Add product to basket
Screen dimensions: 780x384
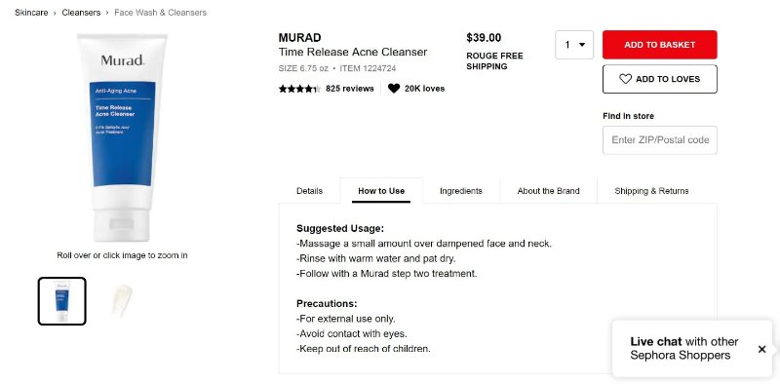pos(660,45)
